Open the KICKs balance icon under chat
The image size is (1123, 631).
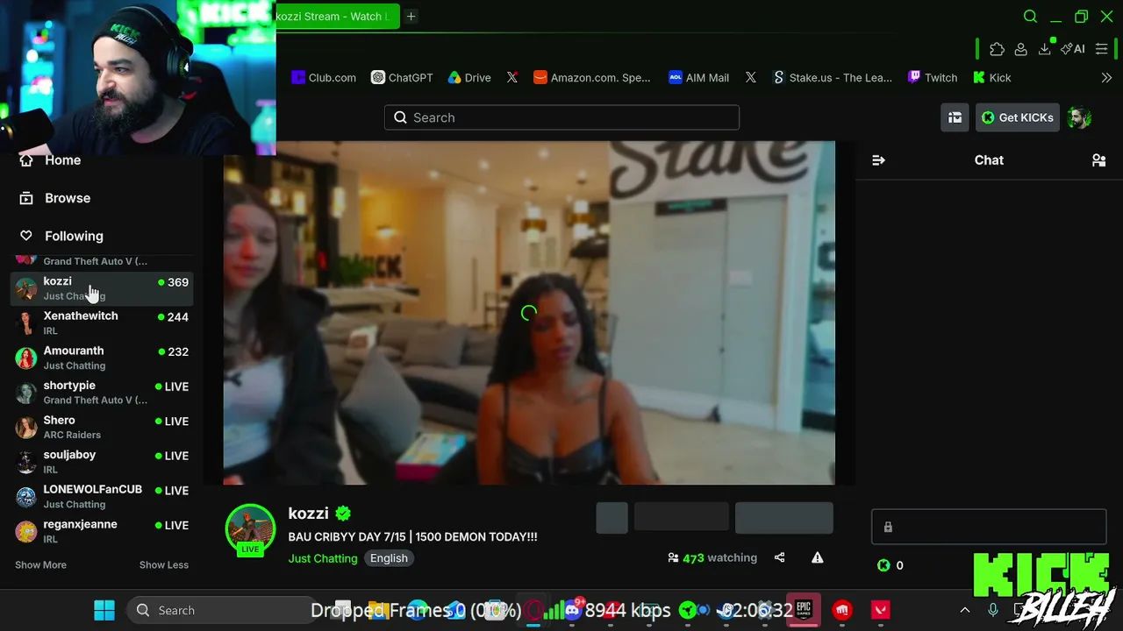[883, 565]
